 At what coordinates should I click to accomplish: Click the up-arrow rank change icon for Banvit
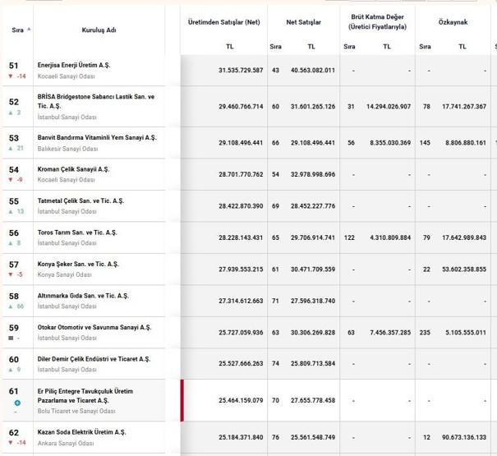(11, 148)
